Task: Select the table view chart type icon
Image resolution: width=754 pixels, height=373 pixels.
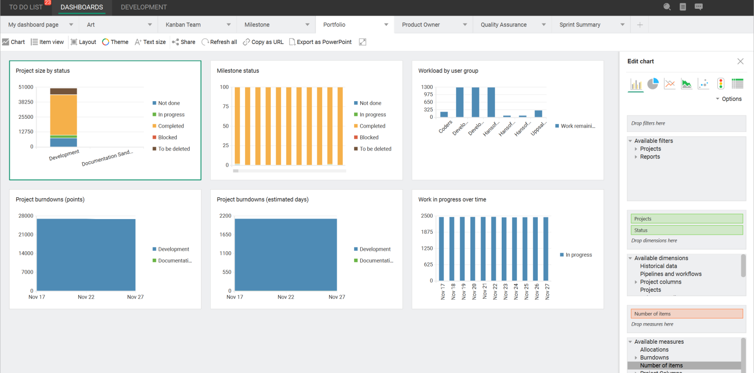Action: pyautogui.click(x=737, y=84)
